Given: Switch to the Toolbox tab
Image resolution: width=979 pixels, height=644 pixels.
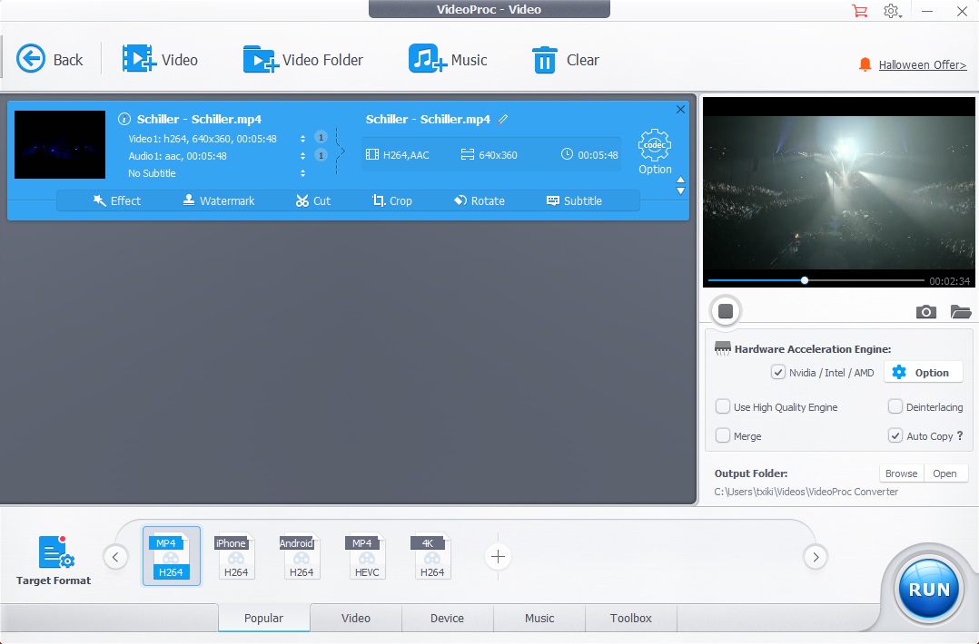Looking at the screenshot, I should point(630,618).
